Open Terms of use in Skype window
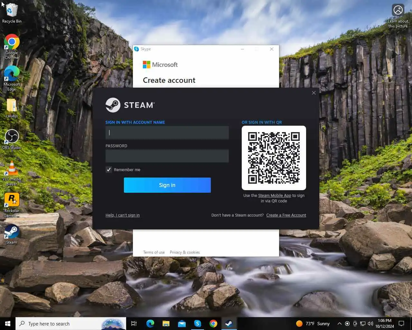 [154, 252]
